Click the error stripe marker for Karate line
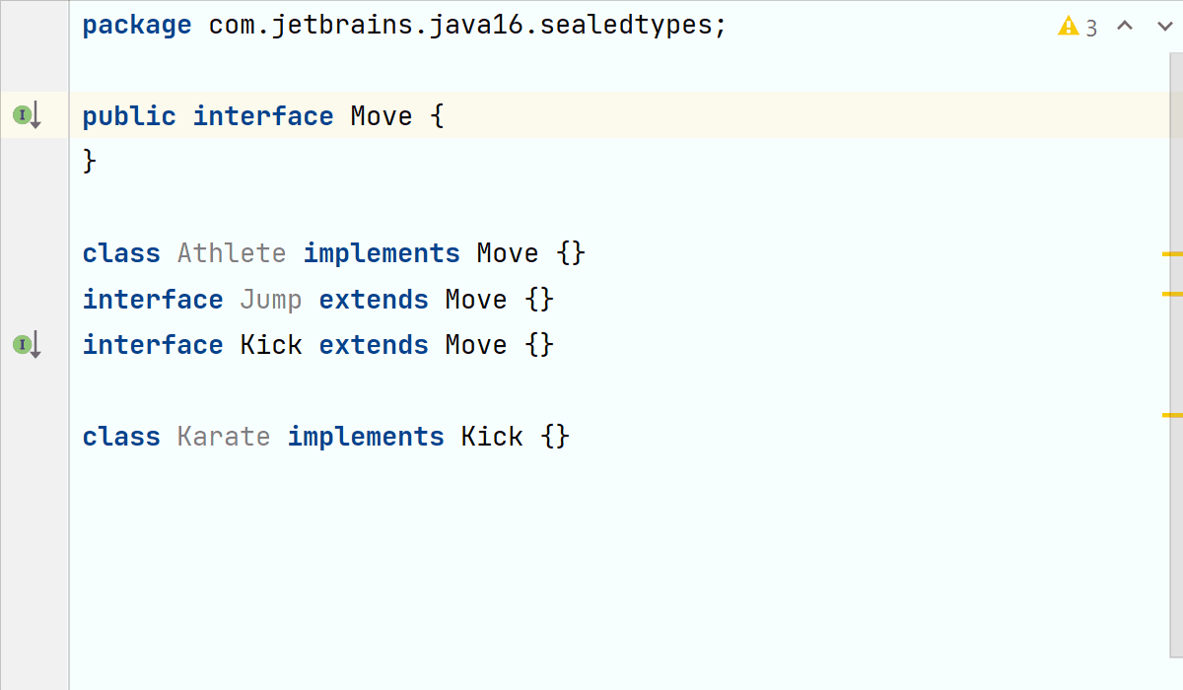This screenshot has width=1183, height=690. click(x=1172, y=416)
